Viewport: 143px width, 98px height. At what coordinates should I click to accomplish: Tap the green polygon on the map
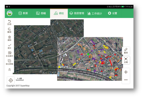pyautogui.click(x=88, y=54)
